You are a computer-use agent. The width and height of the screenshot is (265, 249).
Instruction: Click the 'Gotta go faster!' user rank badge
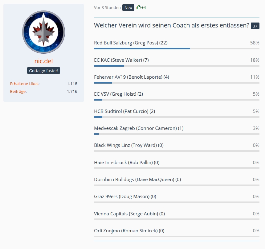coord(43,71)
